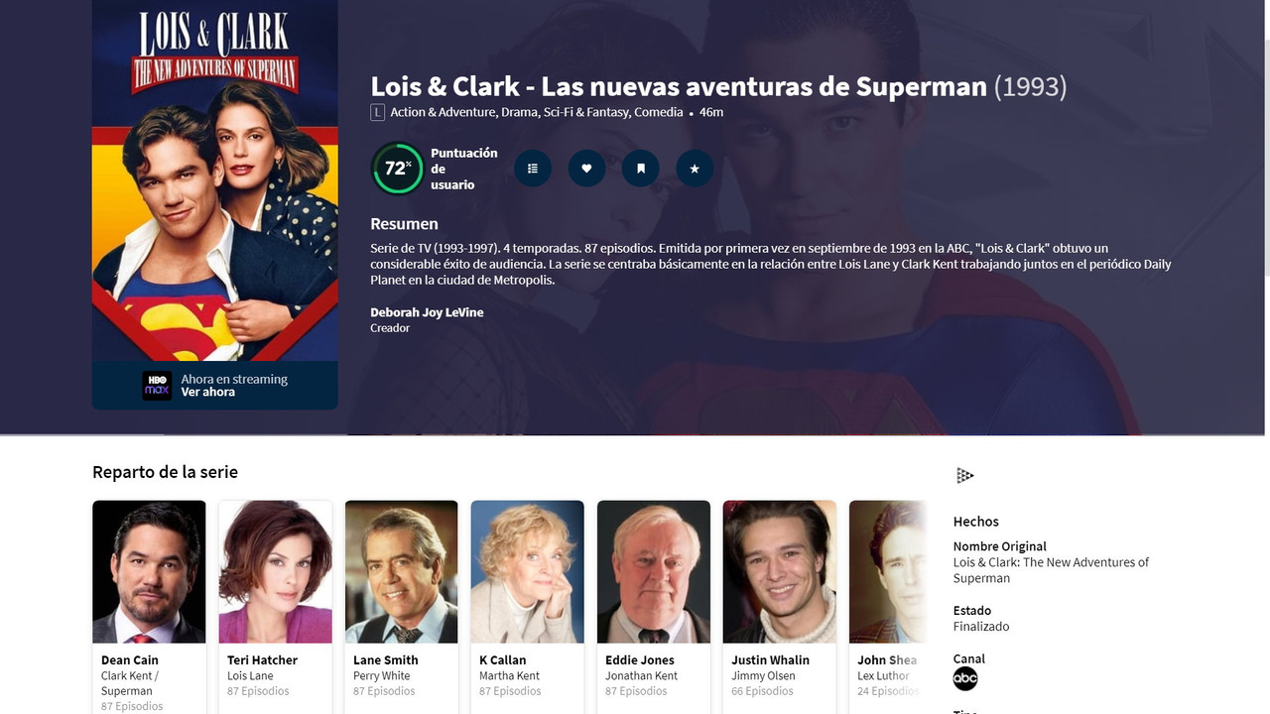Add series to watchlist bookmark icon
Image resolution: width=1270 pixels, height=714 pixels.
[641, 169]
